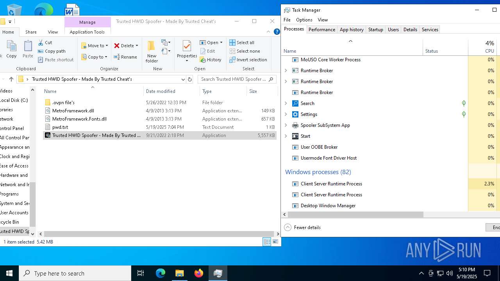Click Select none in ribbon

pyautogui.click(x=245, y=51)
